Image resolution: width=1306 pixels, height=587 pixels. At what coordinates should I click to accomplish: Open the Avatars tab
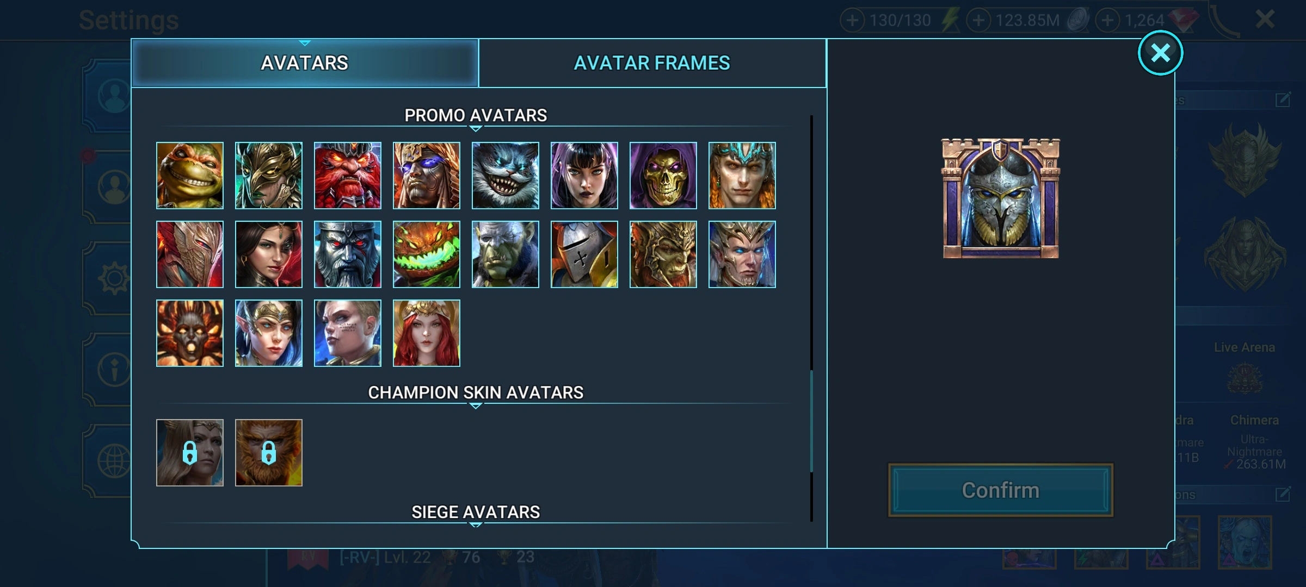pos(305,63)
